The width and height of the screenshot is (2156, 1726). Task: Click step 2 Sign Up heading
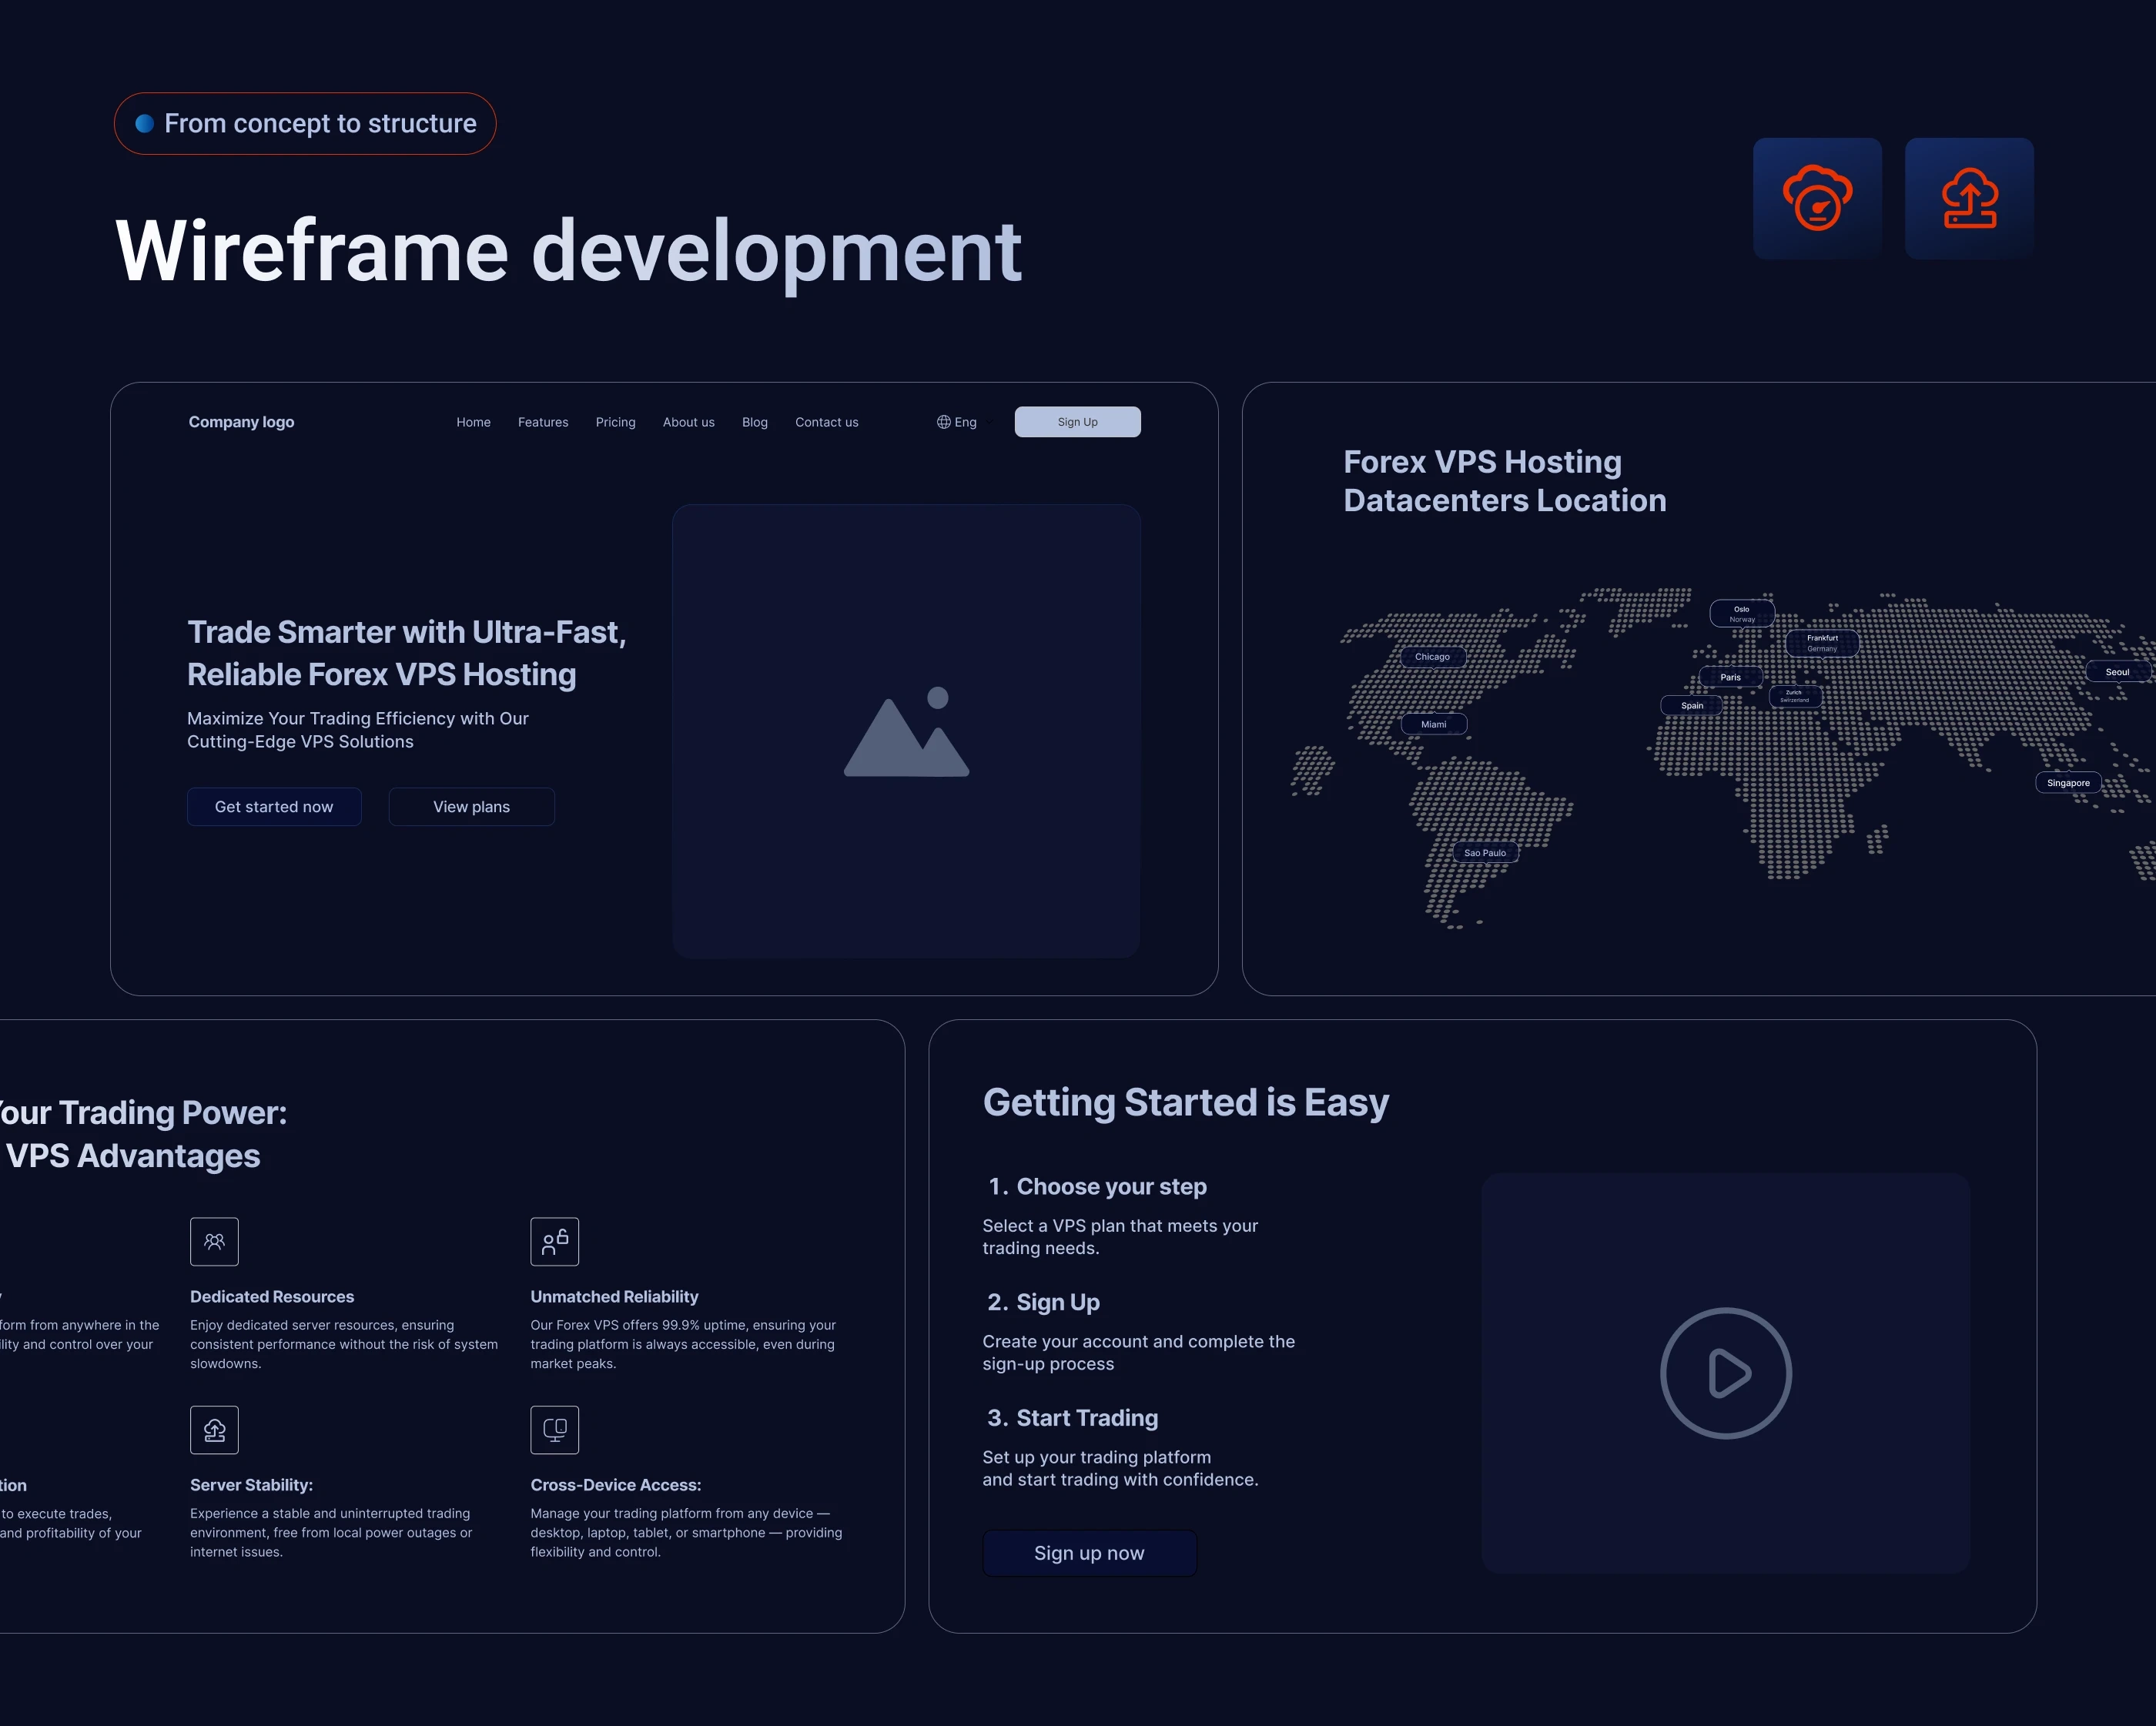(1043, 1302)
